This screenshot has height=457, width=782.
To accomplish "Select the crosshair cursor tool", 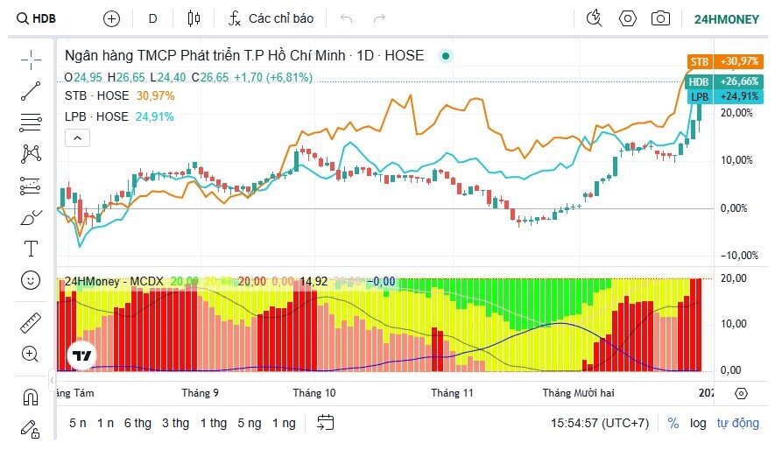I will pyautogui.click(x=31, y=60).
